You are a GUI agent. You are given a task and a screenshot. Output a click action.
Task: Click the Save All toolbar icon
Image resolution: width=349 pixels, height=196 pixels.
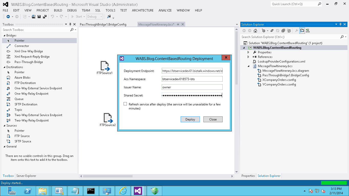45,17
